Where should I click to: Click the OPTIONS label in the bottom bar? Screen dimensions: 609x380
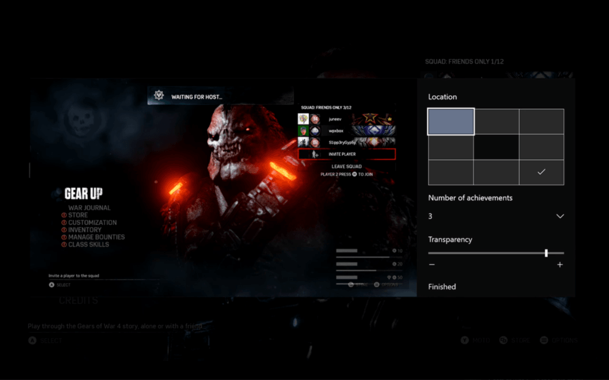tap(565, 340)
